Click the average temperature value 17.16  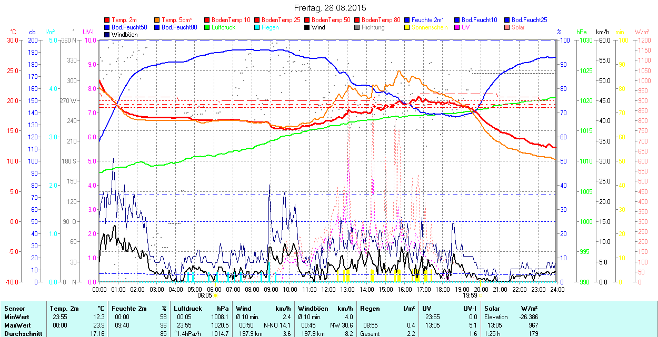tap(97, 334)
